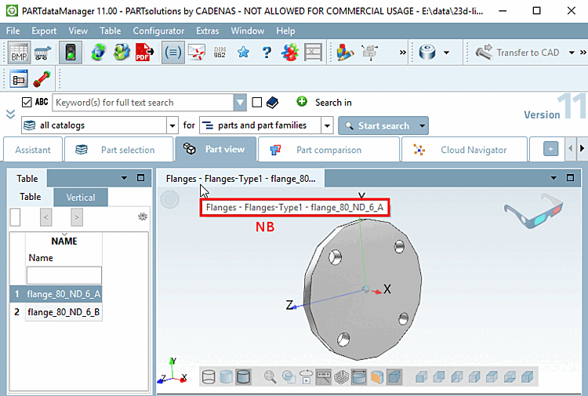Click the table settings gear icon
Image resolution: width=588 pixels, height=396 pixels.
[x=143, y=216]
